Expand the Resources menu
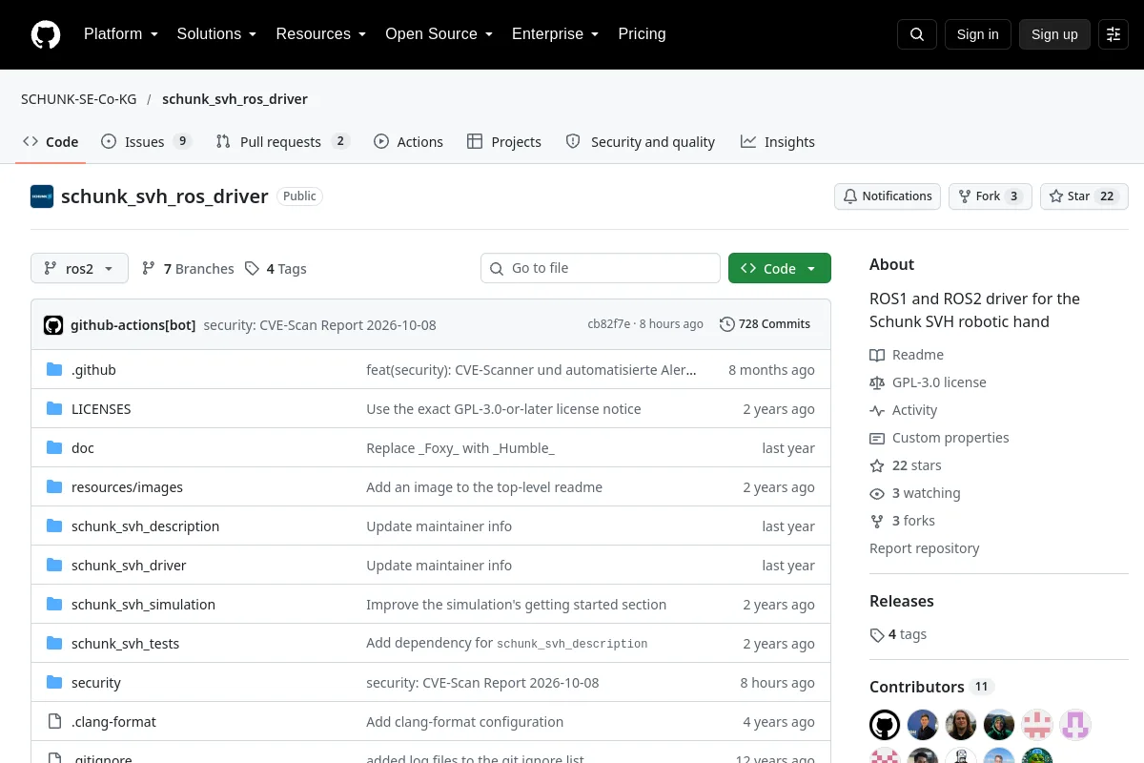Image resolution: width=1144 pixels, height=763 pixels. 321,34
